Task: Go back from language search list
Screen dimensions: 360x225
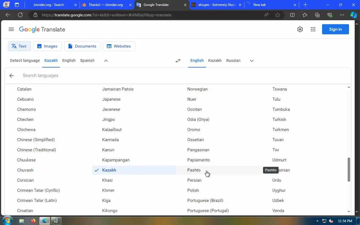Action: pos(12,75)
